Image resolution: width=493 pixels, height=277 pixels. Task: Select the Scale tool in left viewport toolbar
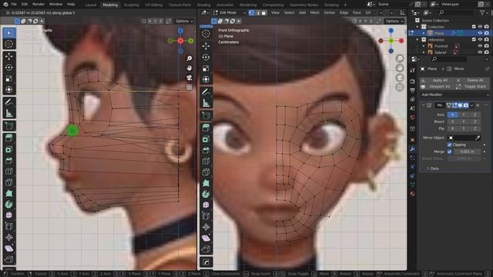9,78
